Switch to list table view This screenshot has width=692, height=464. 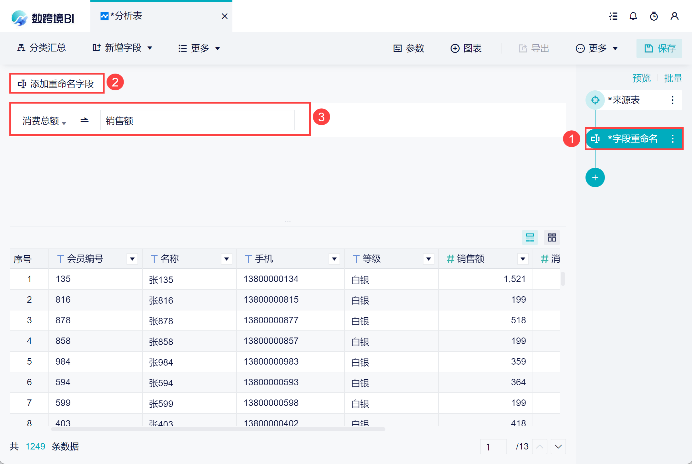coord(530,238)
